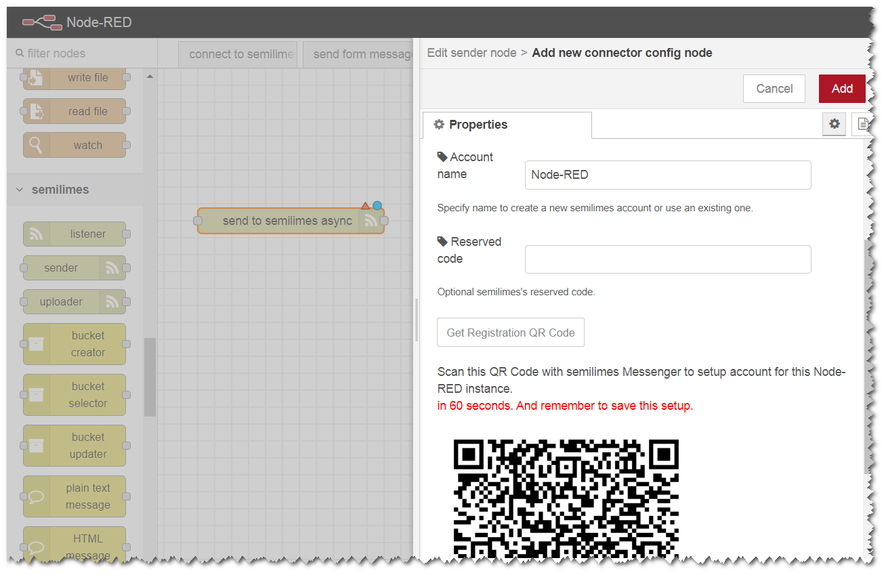Select the read file node
Image resolution: width=886 pixels, height=575 pixels.
pyautogui.click(x=75, y=111)
